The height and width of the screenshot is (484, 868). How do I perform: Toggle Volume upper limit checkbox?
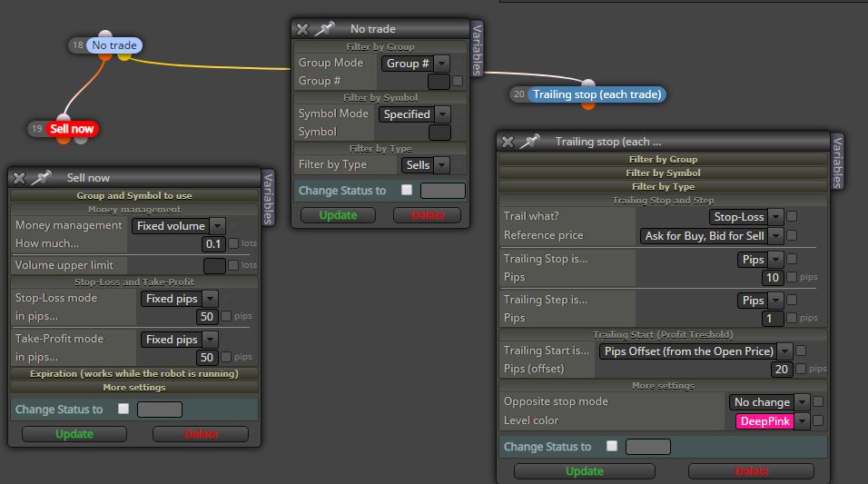coord(233,265)
